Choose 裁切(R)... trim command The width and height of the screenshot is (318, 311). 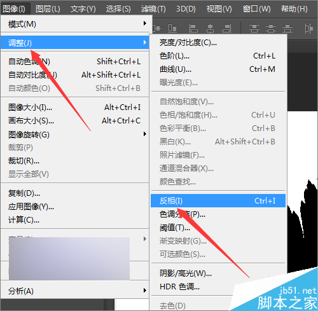pyautogui.click(x=75, y=161)
